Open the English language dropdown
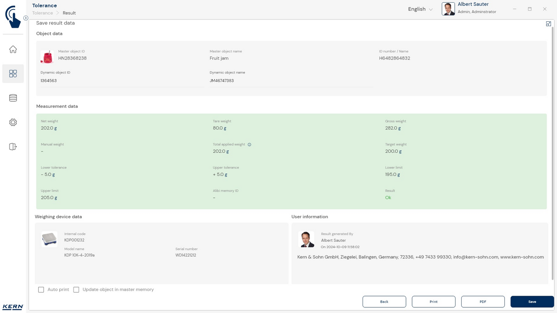Image resolution: width=557 pixels, height=313 pixels. (420, 9)
